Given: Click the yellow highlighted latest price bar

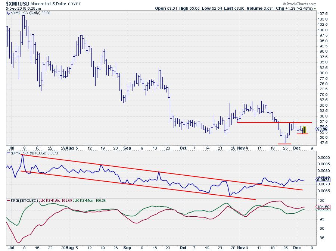Looking at the screenshot, I should (304, 130).
